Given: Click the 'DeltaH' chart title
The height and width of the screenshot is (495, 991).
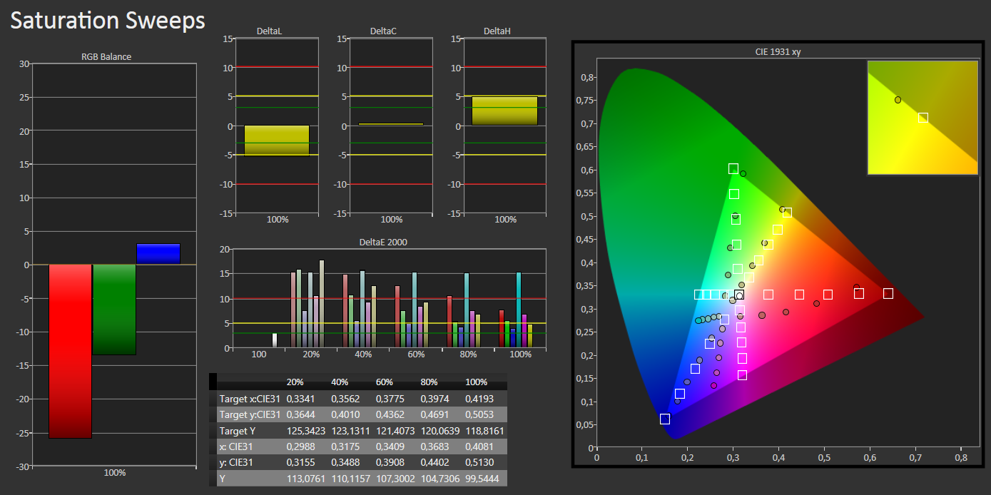Looking at the screenshot, I should [x=497, y=31].
